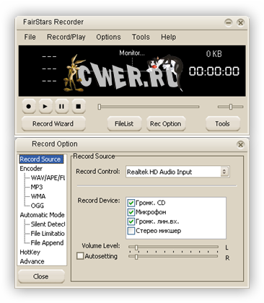Open the Record/Play menu
264x303 pixels.
[x=66, y=37]
